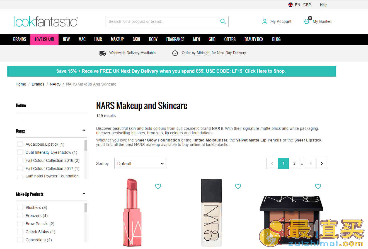Select page 1 in pagination
The width and height of the screenshot is (368, 249).
tap(283, 163)
